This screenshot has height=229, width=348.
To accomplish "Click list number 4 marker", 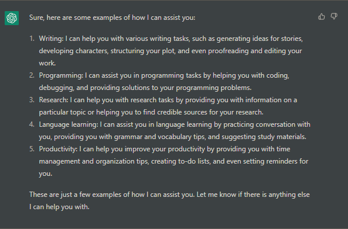I will point(32,124).
